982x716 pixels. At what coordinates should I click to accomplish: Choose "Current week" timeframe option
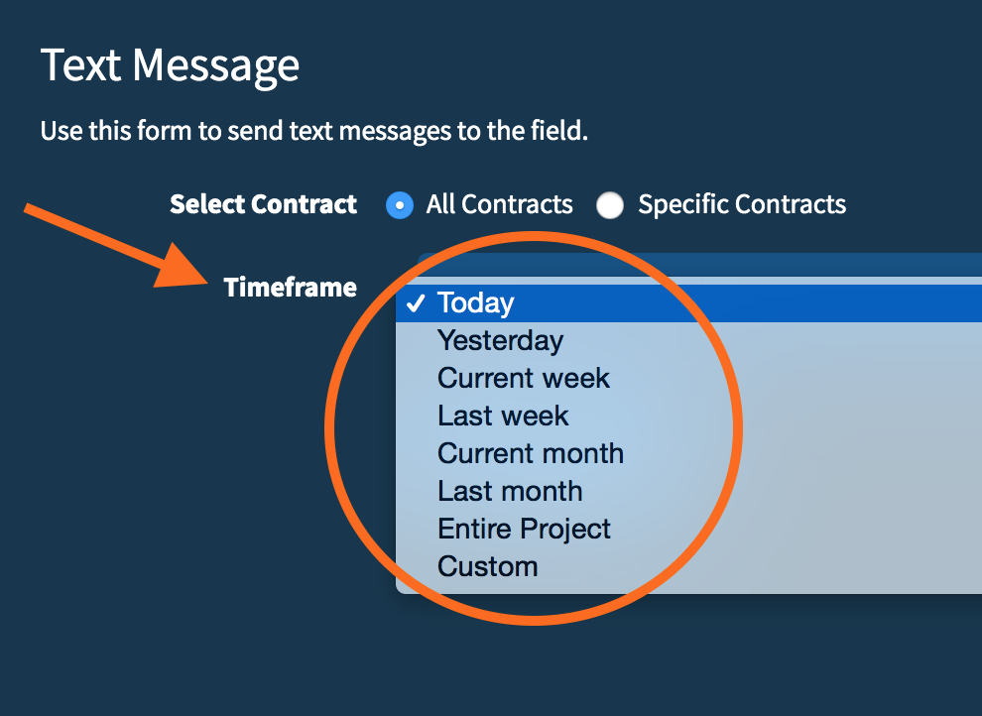pyautogui.click(x=523, y=378)
